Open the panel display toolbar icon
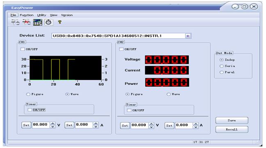The image size is (266, 148). tap(38, 22)
